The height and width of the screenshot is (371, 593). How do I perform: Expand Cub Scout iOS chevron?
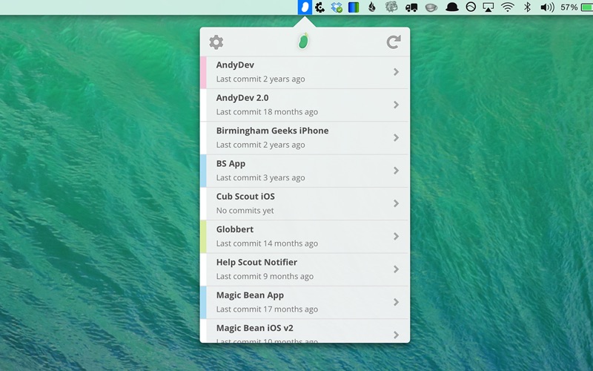pyautogui.click(x=396, y=203)
